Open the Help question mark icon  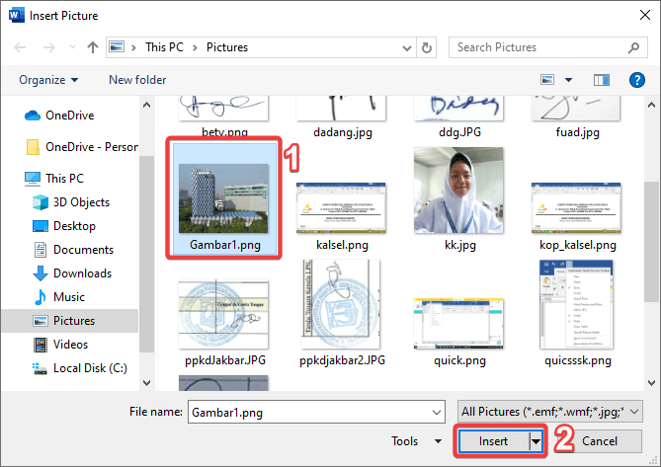pyautogui.click(x=637, y=80)
